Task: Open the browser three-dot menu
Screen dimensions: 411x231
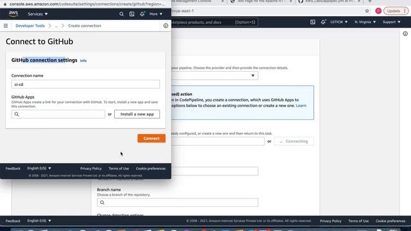Action: 405,11
